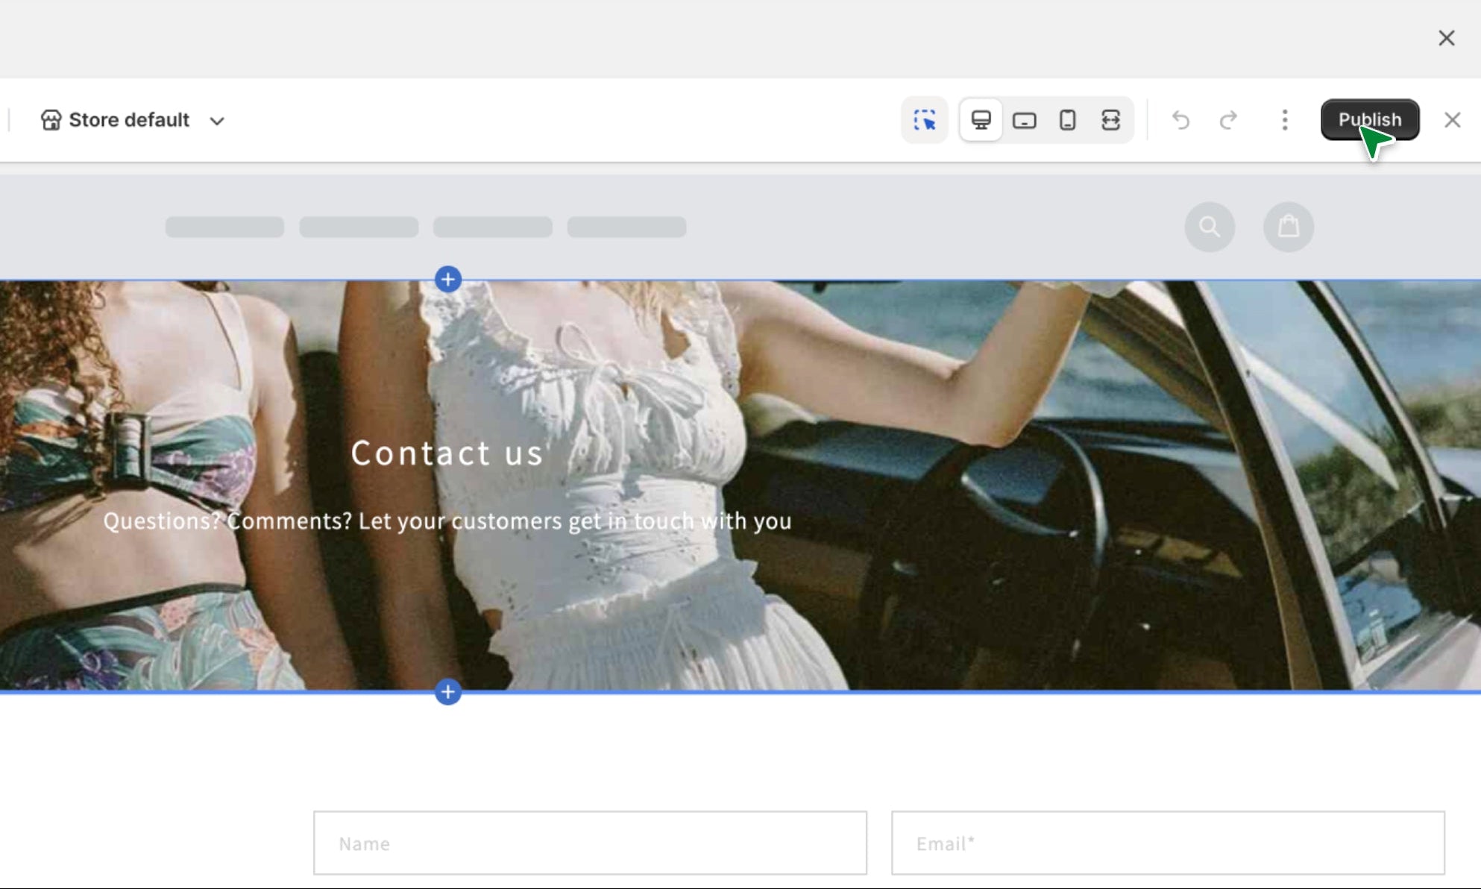
Task: Click the Email input field
Action: [1167, 843]
